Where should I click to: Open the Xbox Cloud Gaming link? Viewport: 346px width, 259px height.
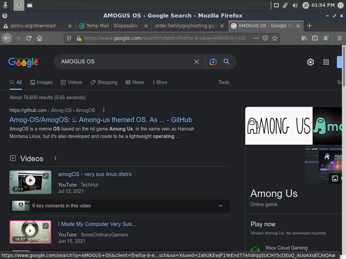click(286, 248)
